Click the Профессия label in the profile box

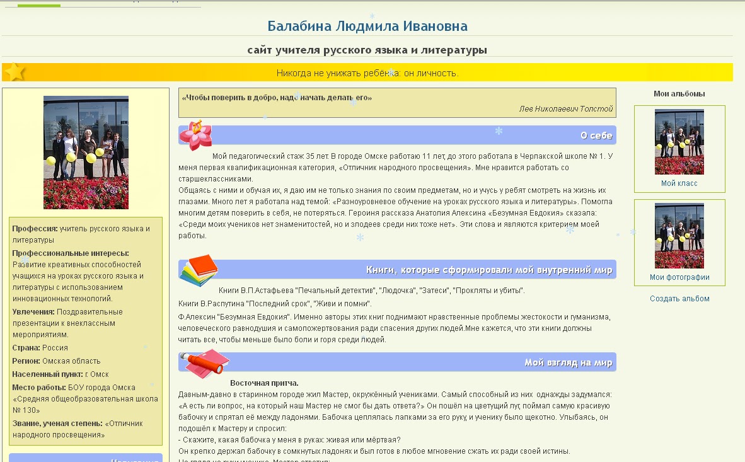[x=35, y=229]
